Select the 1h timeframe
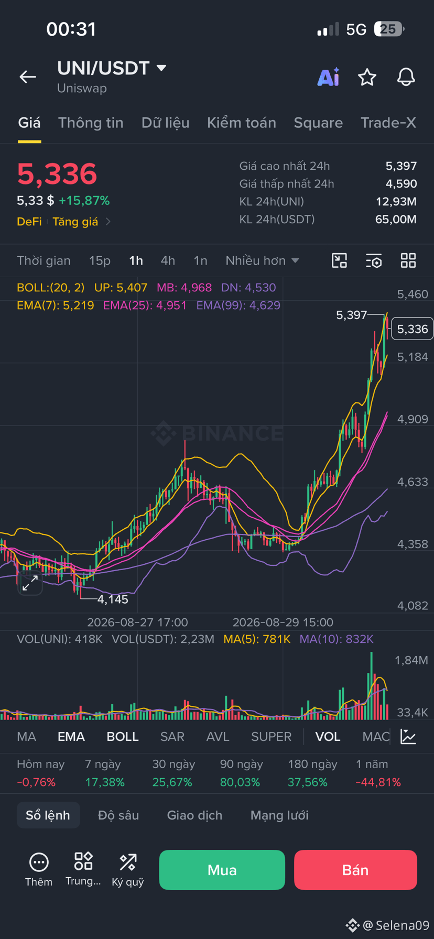434x939 pixels. 136,260
